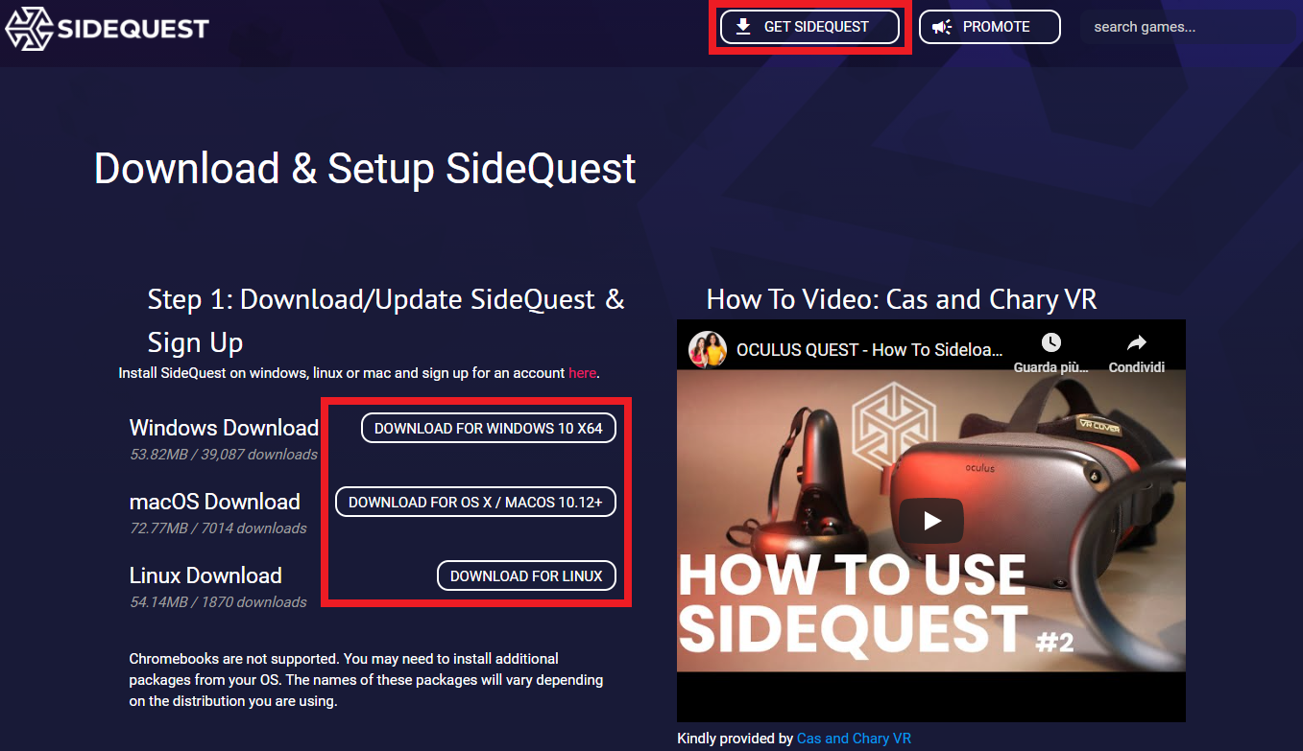1303x751 pixels.
Task: Click the Windows Download heading text
Action: [x=224, y=428]
